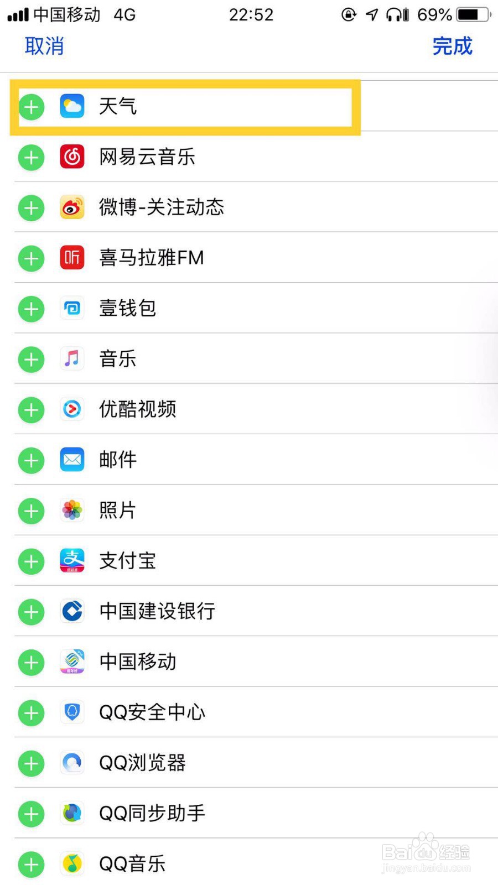Add QQ浏览器 widget via its plus button
Viewport: 498px width, 885px height.
(x=32, y=764)
